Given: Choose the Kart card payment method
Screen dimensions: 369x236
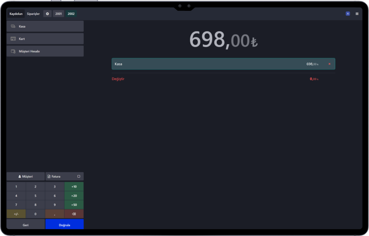Looking at the screenshot, I should coord(45,39).
